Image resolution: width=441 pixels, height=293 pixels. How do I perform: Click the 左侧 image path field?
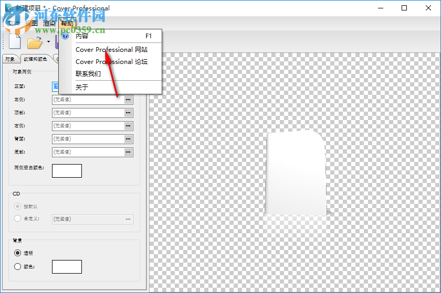point(88,100)
